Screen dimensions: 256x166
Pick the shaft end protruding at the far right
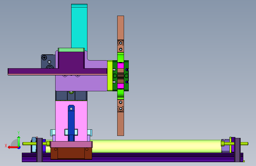pyautogui.click(x=244, y=144)
